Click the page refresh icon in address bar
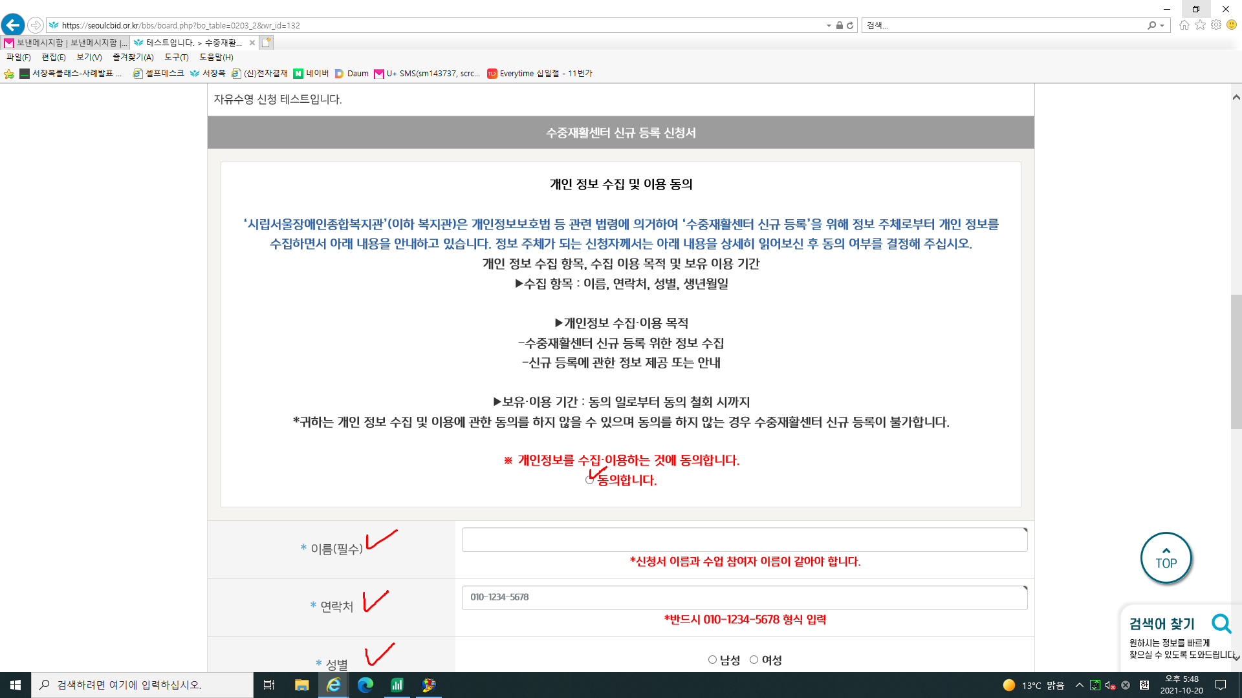The image size is (1242, 698). tap(850, 25)
